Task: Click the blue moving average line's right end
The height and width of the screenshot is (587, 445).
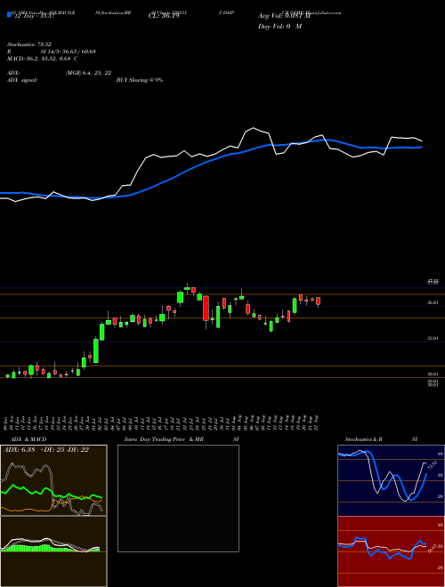Action: (x=421, y=147)
